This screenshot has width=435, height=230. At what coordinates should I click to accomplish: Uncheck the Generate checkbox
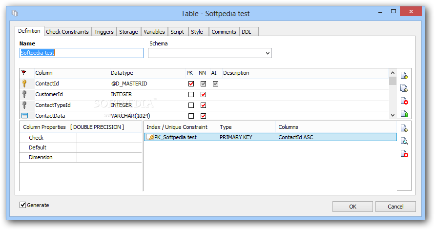pos(23,205)
